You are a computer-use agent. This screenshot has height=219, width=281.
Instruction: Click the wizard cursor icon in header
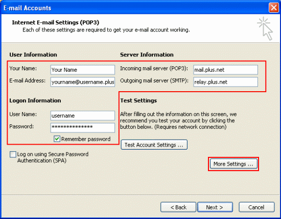(265, 29)
